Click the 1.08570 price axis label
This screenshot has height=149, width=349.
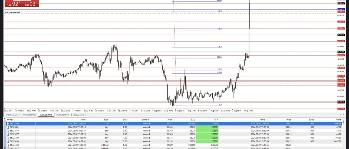341,35
